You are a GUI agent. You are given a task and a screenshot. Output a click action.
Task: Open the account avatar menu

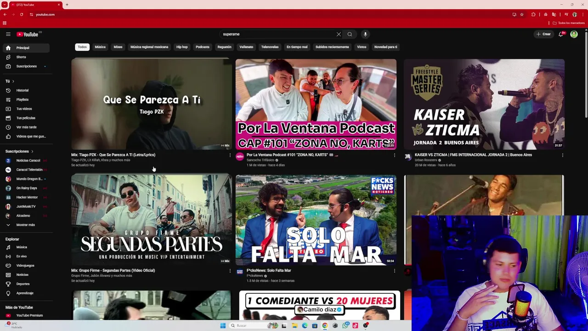pyautogui.click(x=574, y=34)
